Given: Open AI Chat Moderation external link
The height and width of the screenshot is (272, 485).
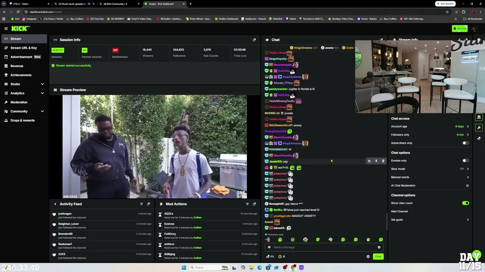Looking at the screenshot, I should [x=467, y=185].
